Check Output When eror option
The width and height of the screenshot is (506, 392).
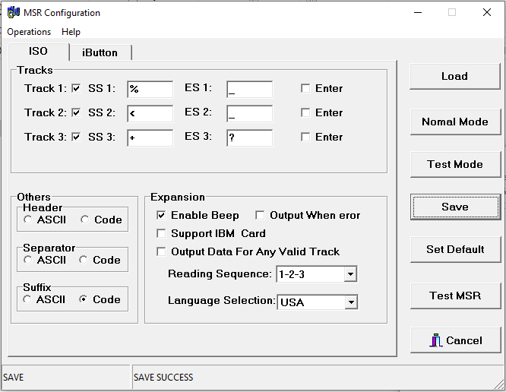point(260,216)
